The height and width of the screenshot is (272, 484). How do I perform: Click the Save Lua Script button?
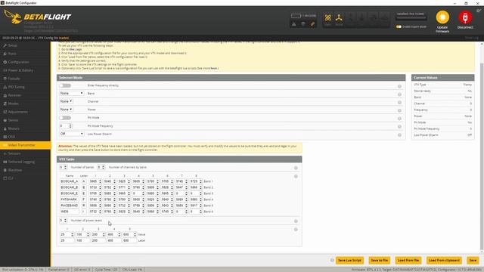click(x=349, y=260)
